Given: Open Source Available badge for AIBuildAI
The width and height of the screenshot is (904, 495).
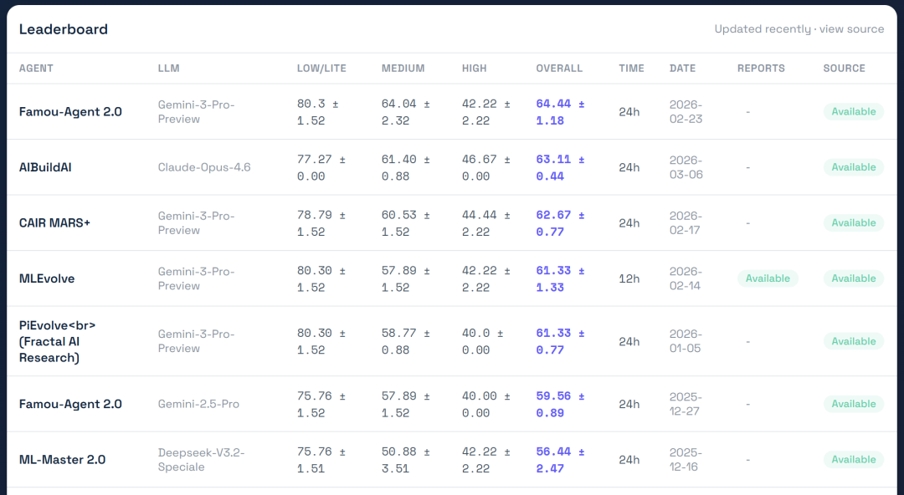Looking at the screenshot, I should pyautogui.click(x=853, y=167).
